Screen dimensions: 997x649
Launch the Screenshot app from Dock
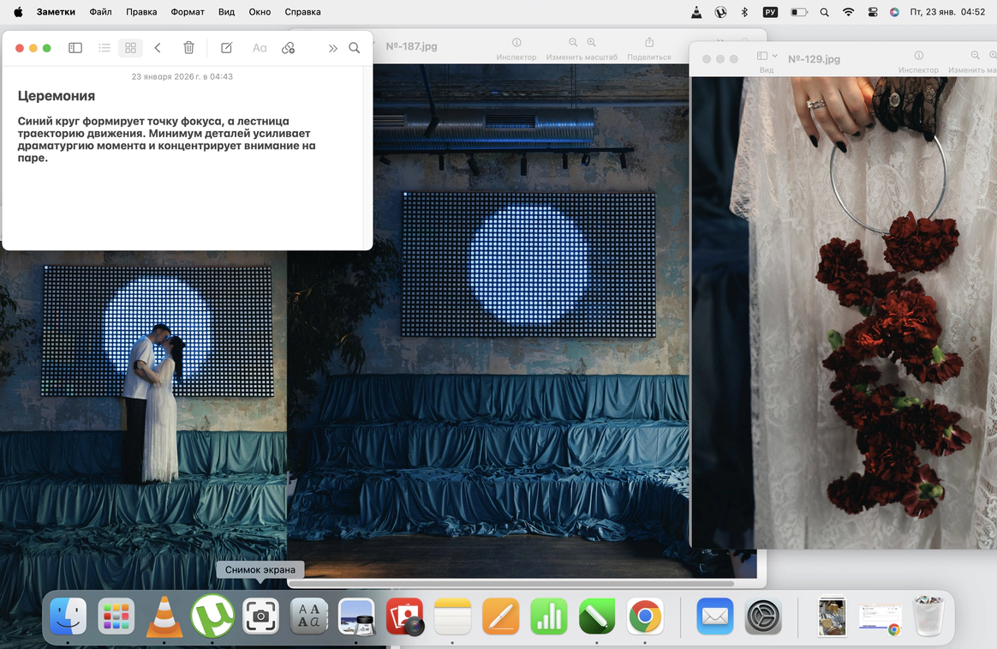[x=261, y=616]
